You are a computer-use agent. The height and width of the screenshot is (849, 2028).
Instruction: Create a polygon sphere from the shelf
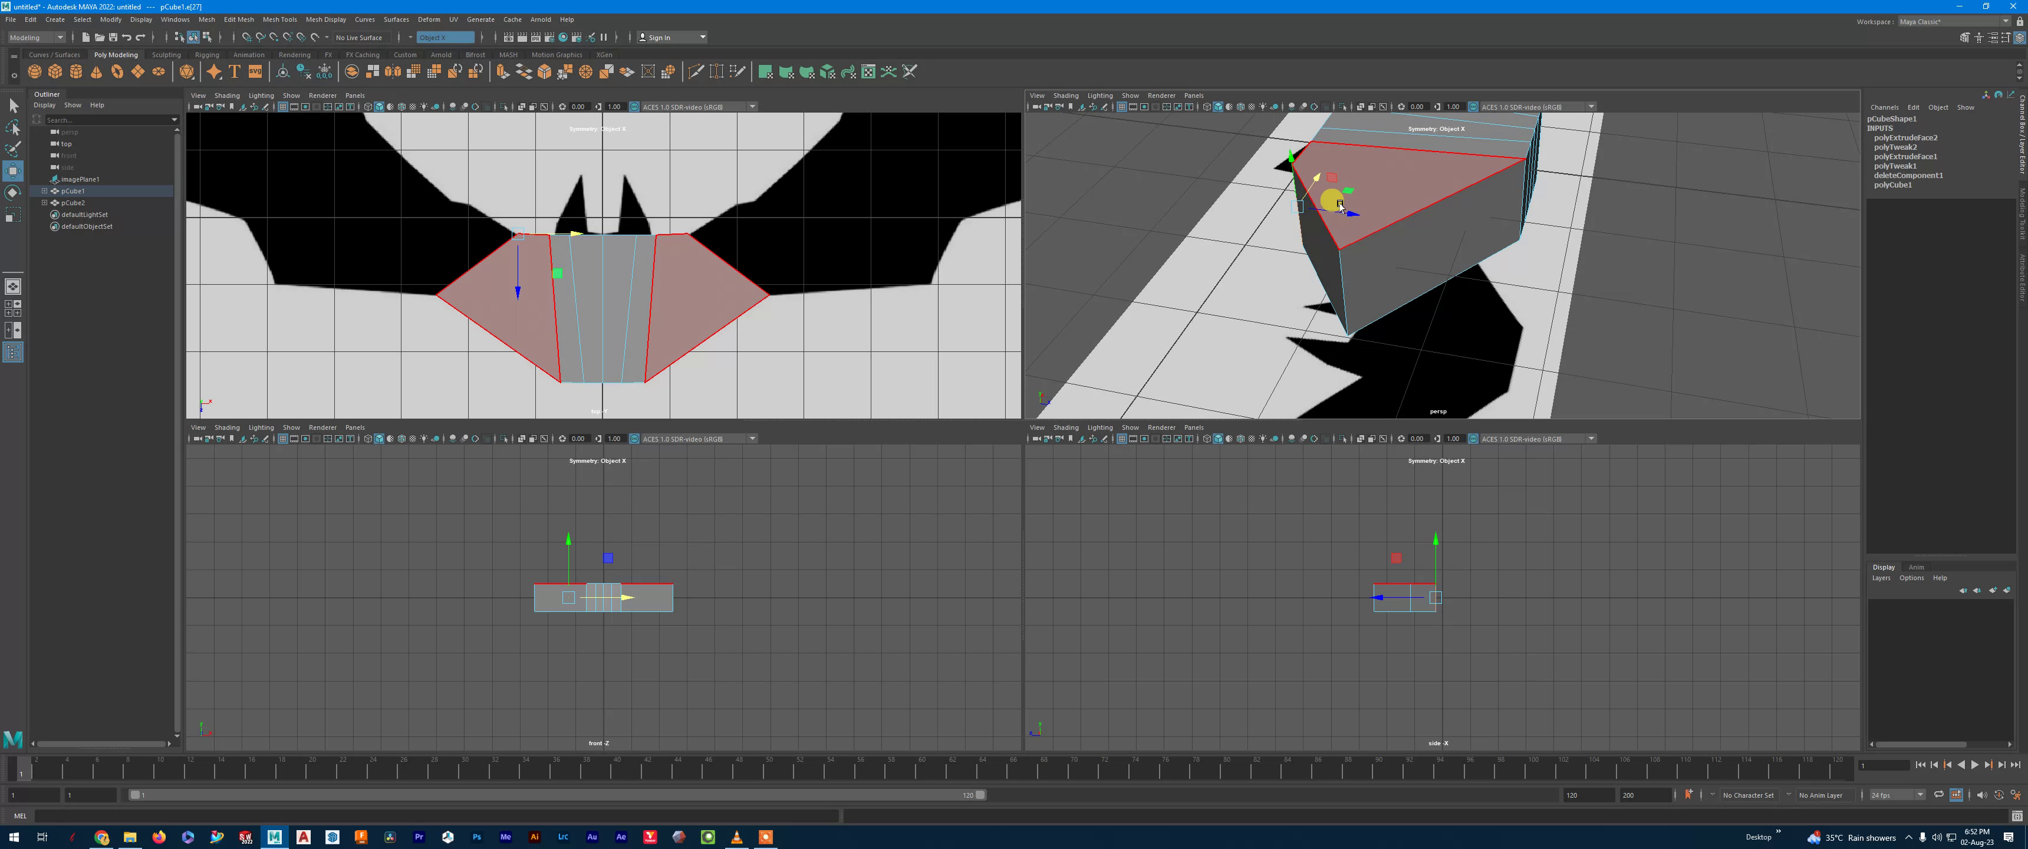point(35,72)
